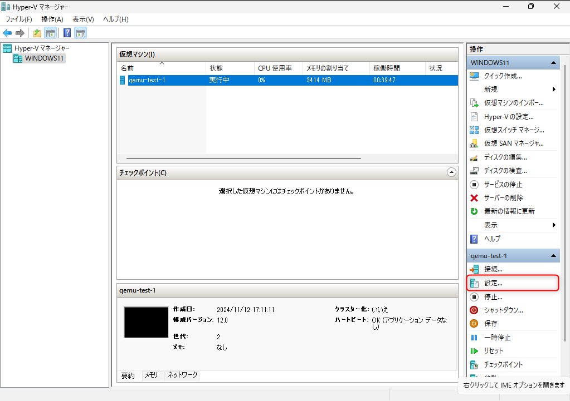The width and height of the screenshot is (570, 401).
Task: Expand the 表示 submenu arrow in actions
Action: pyautogui.click(x=554, y=225)
